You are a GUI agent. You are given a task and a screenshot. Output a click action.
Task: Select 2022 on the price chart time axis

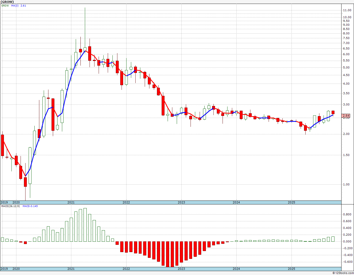[126, 202]
